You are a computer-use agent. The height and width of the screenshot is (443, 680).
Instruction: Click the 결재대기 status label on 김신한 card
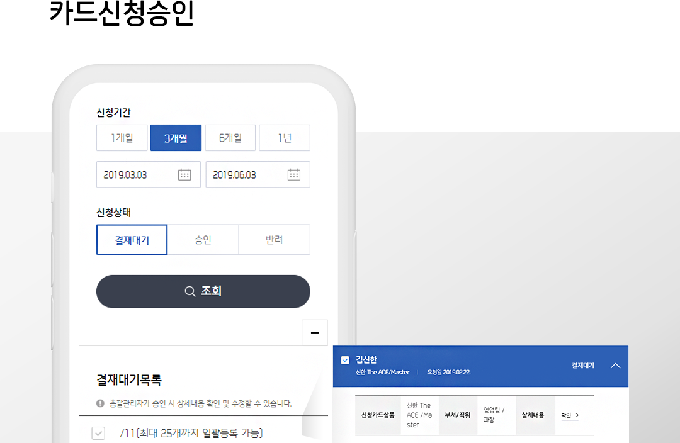(583, 366)
